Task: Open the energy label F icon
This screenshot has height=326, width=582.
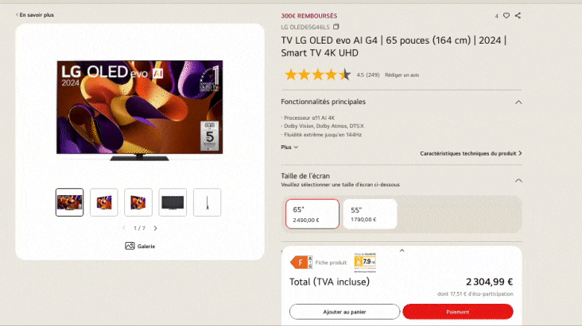Action: click(301, 263)
